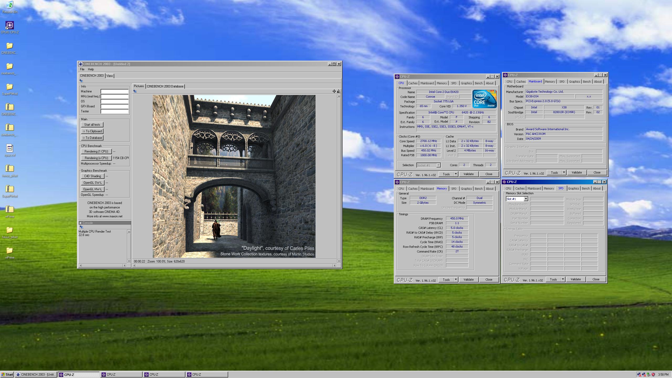Click the pin icon in the Console panel

click(81, 227)
